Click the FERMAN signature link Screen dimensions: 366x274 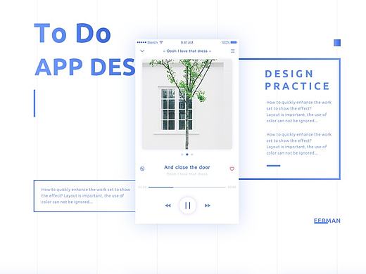[x=327, y=221]
